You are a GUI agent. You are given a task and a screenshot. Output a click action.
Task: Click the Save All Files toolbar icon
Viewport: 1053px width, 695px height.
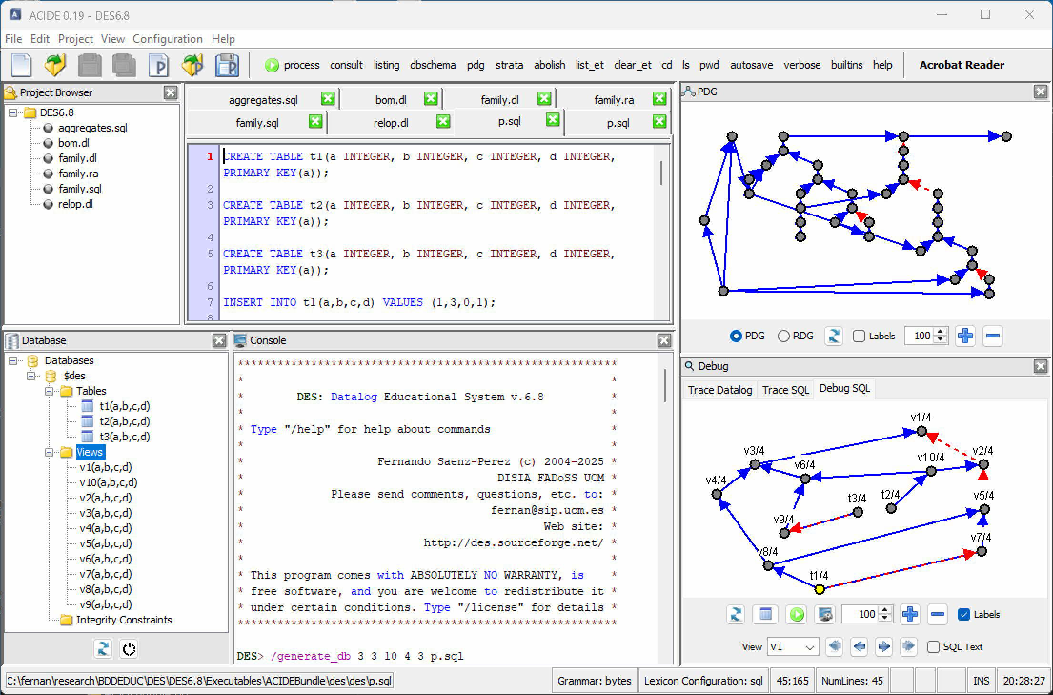(124, 65)
